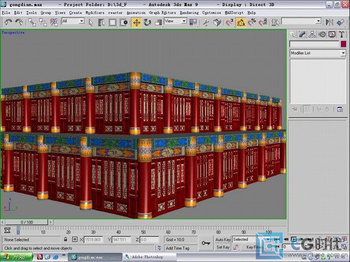Viewport: 350px width, 262px height.
Task: Switch to the Modify command panel tab
Action: tap(302, 34)
